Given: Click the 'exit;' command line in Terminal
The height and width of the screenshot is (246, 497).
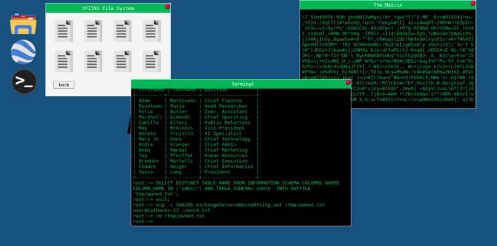Looking at the screenshot, I should (152, 199).
